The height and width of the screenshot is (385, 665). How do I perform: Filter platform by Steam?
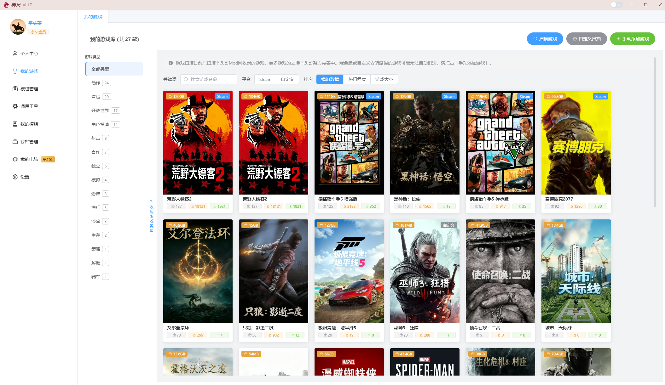265,79
